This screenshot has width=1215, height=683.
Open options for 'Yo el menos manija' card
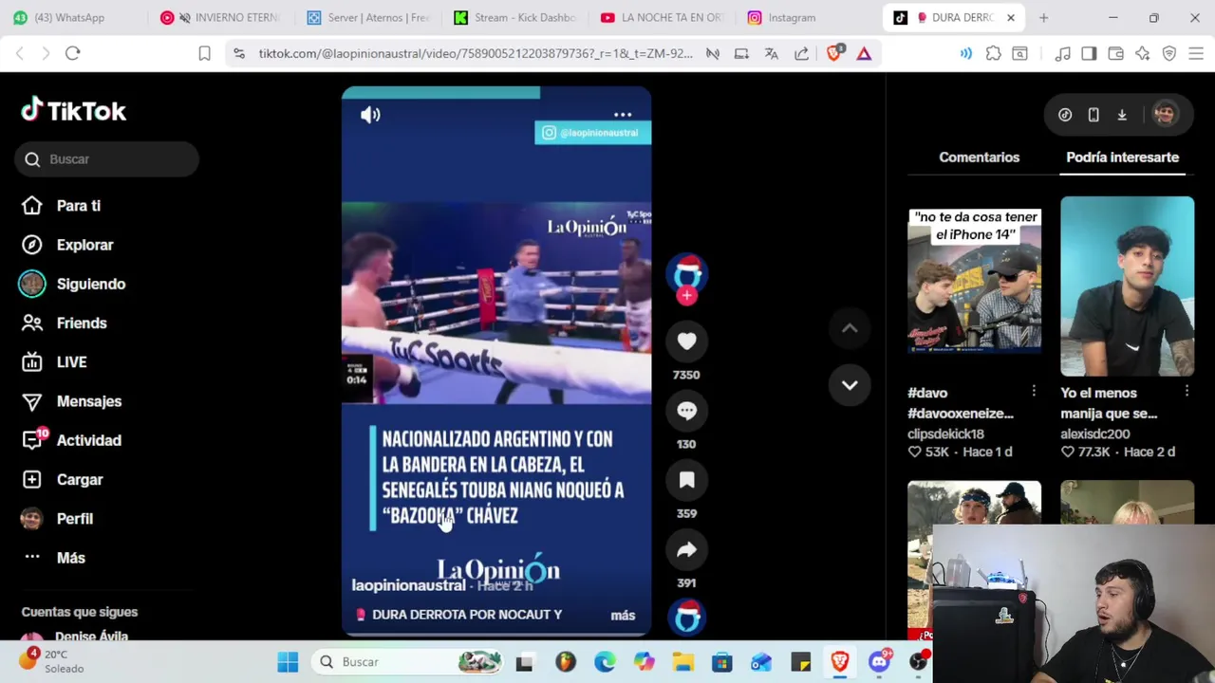[x=1187, y=392]
